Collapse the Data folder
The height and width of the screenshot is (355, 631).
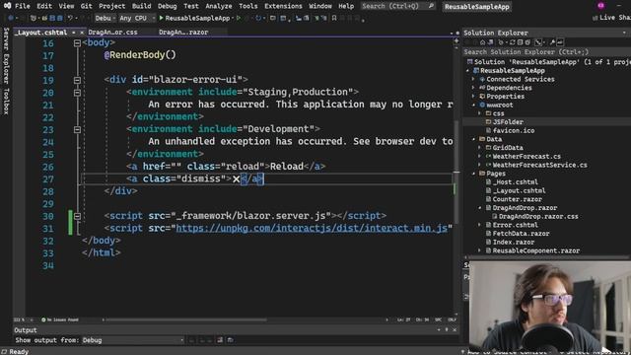pyautogui.click(x=473, y=139)
